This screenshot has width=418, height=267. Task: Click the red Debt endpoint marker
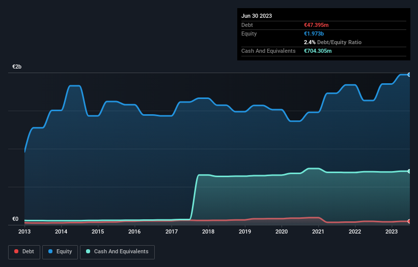point(409,221)
